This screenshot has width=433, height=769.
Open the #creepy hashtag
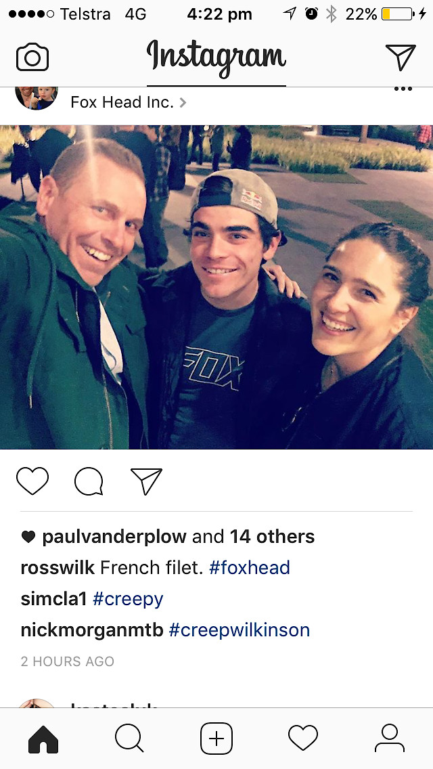click(x=127, y=599)
